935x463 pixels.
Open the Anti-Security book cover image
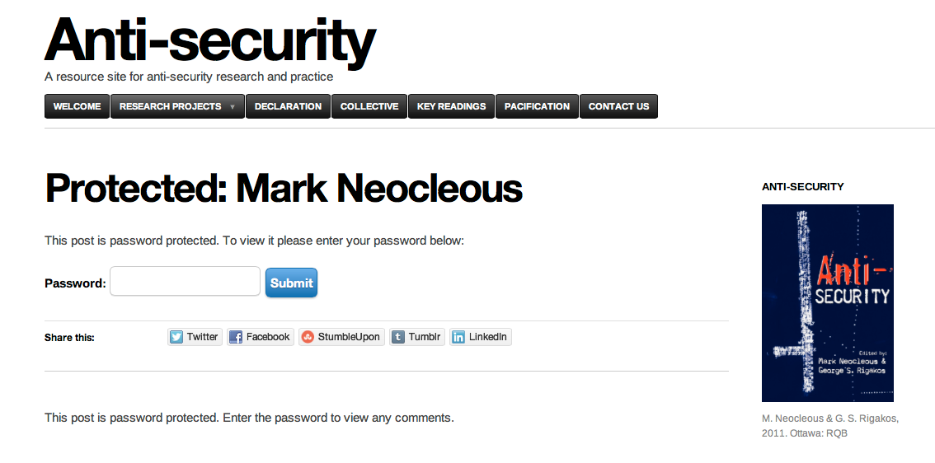point(827,302)
